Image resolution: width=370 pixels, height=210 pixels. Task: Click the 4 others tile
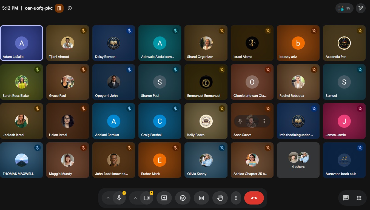coord(298,160)
